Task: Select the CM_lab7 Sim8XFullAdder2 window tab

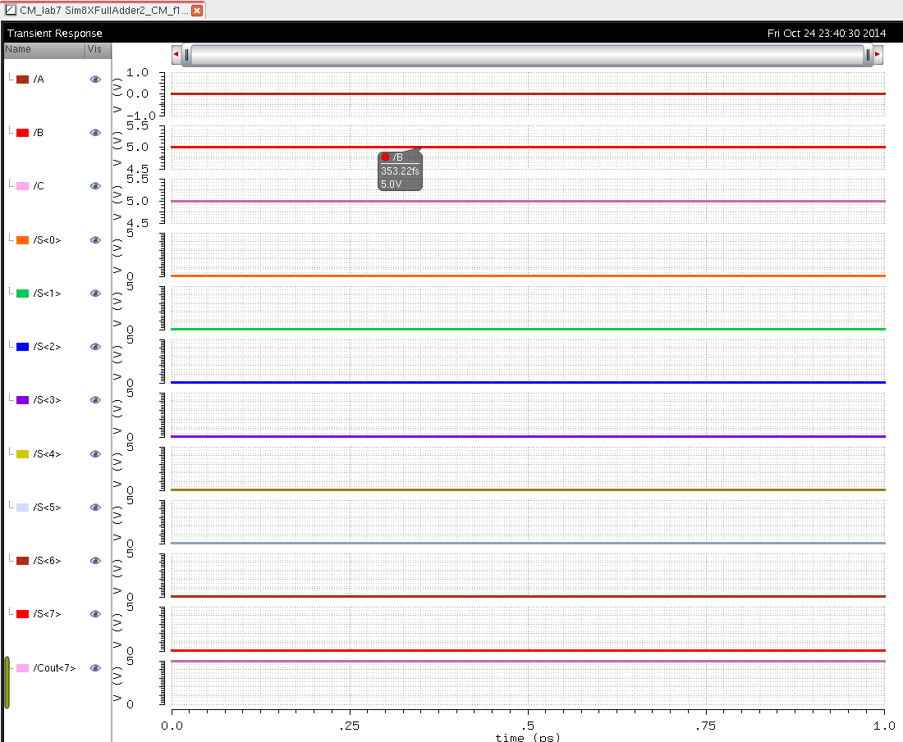Action: (99, 11)
